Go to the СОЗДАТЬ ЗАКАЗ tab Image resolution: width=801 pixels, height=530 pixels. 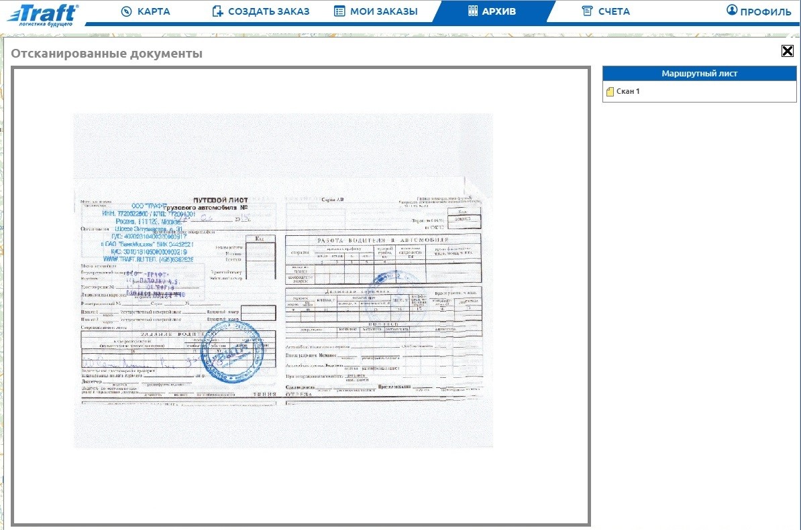[268, 11]
